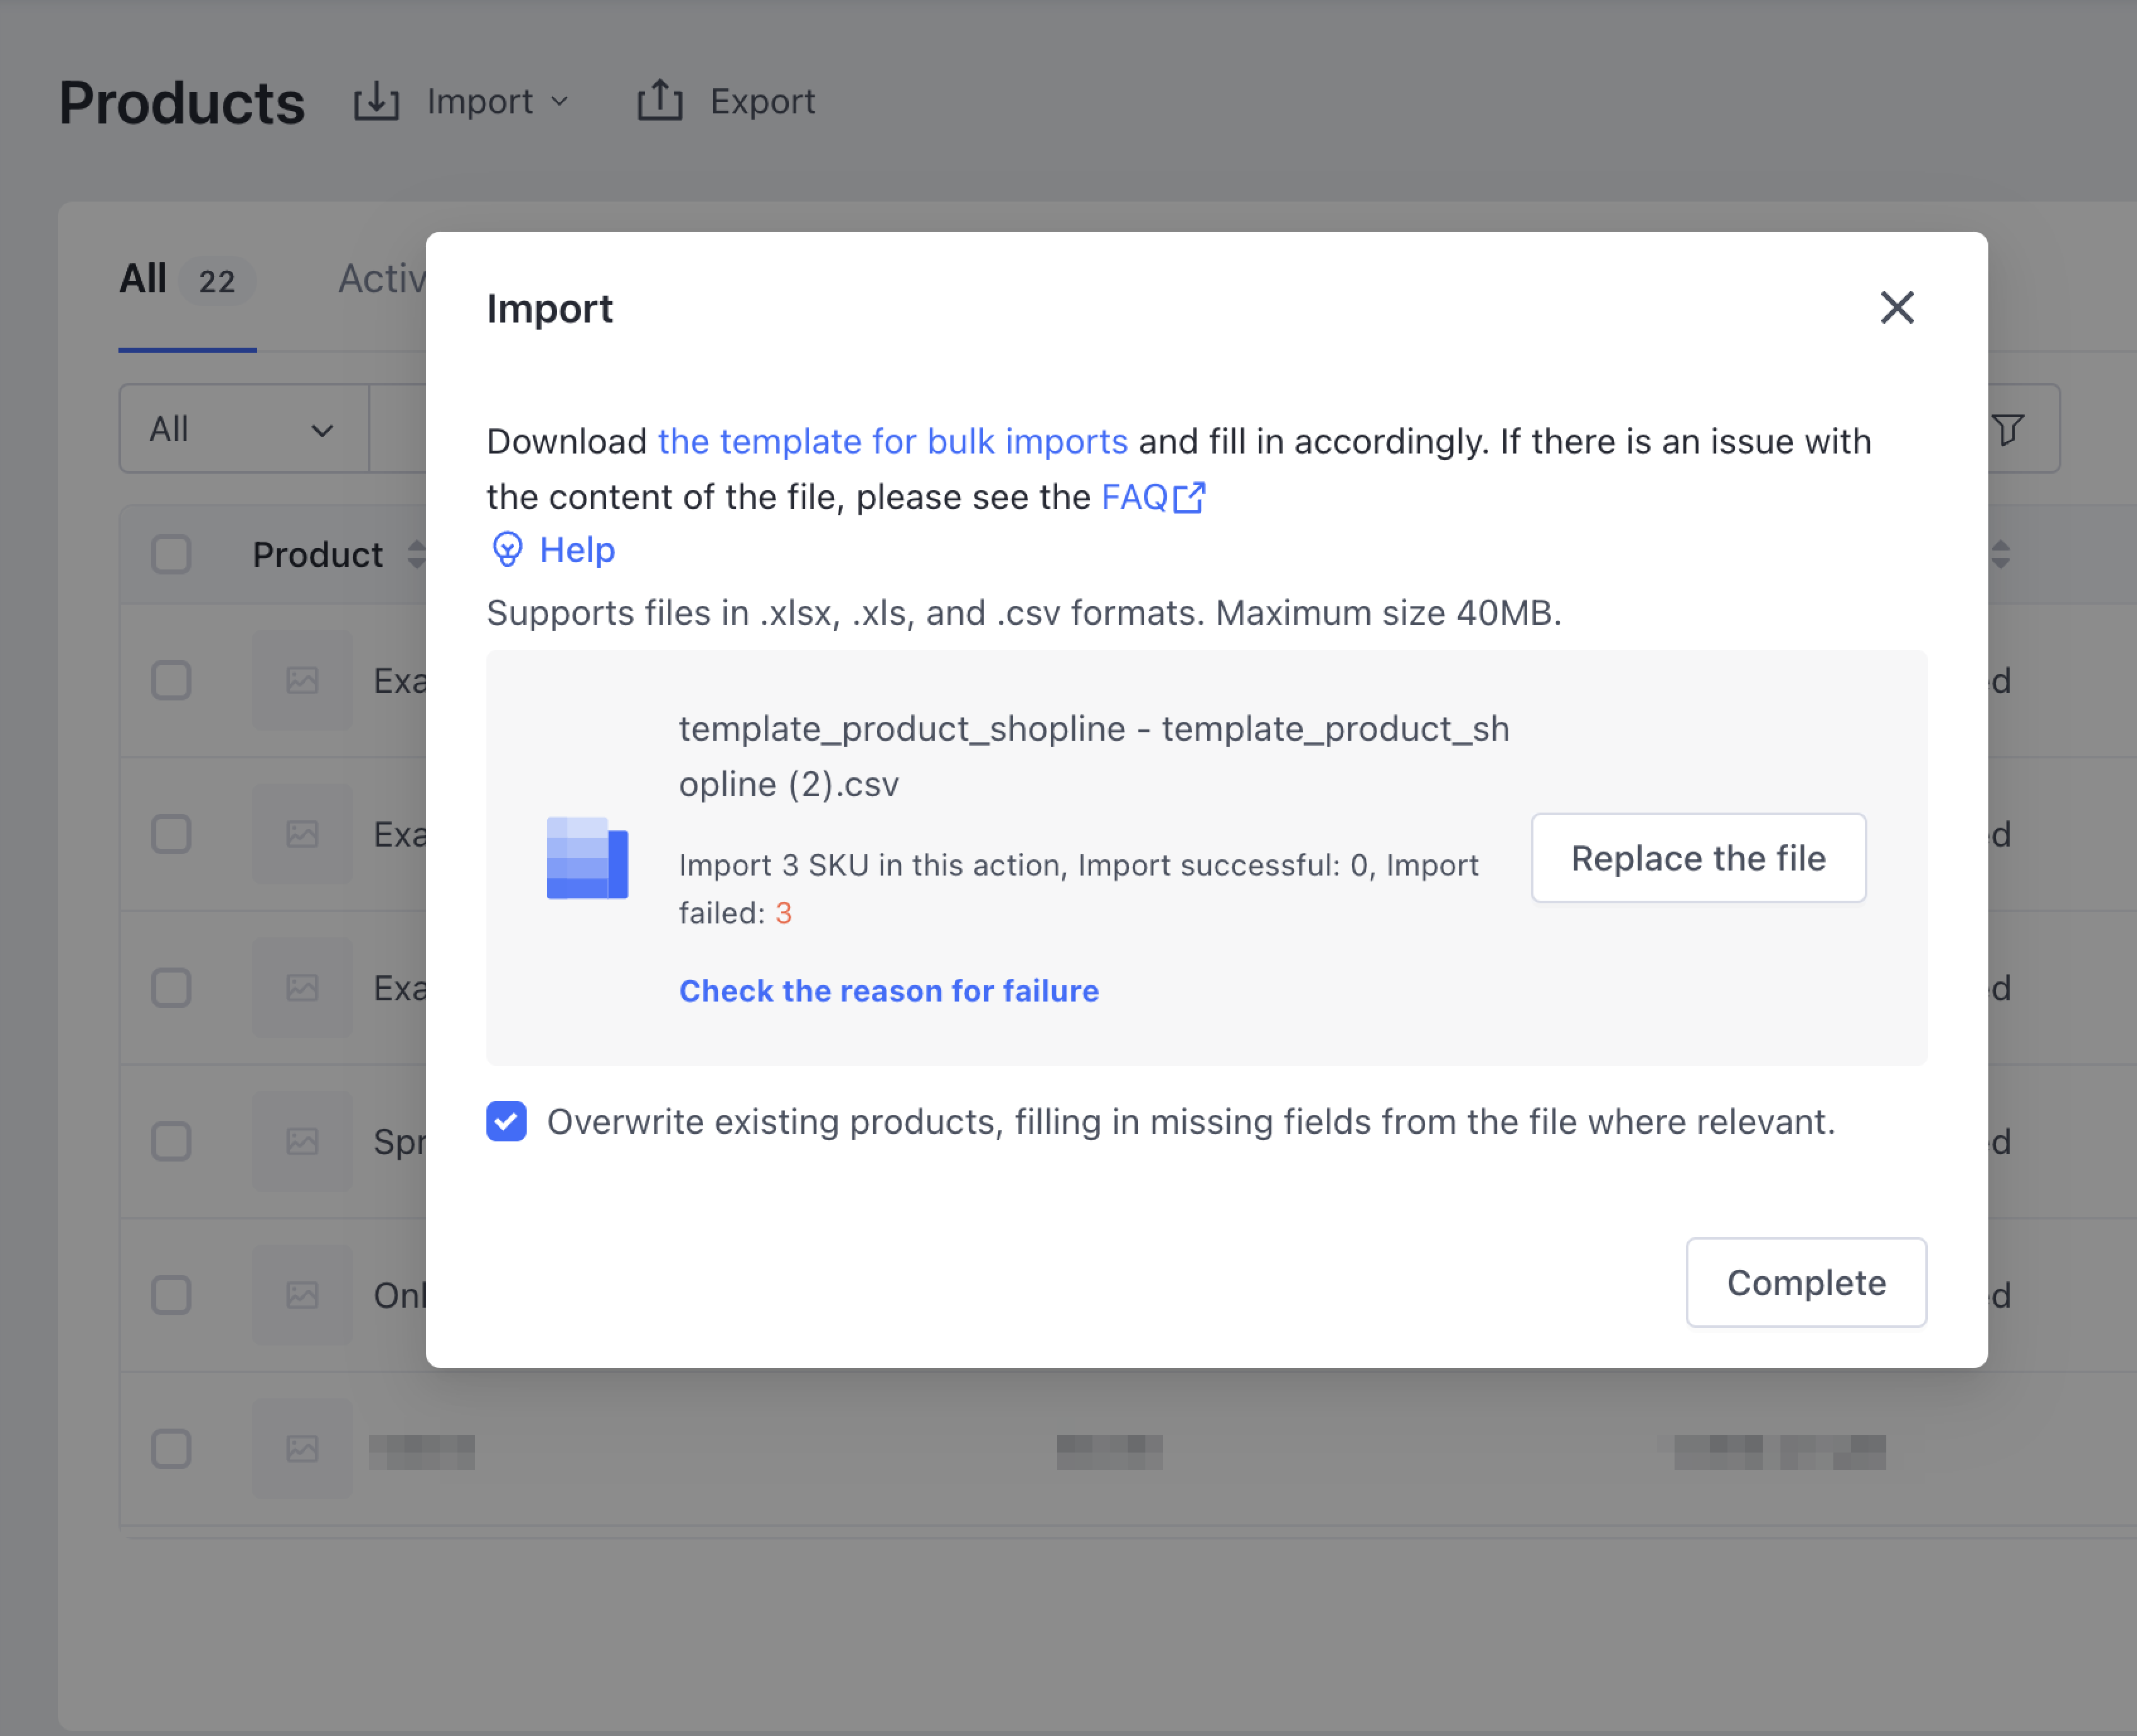Click the first product row image placeholder

(302, 680)
